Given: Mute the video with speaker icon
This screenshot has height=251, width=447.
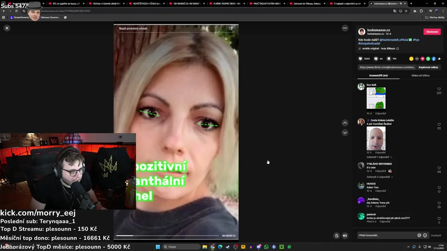Looking at the screenshot, I should pos(345,236).
